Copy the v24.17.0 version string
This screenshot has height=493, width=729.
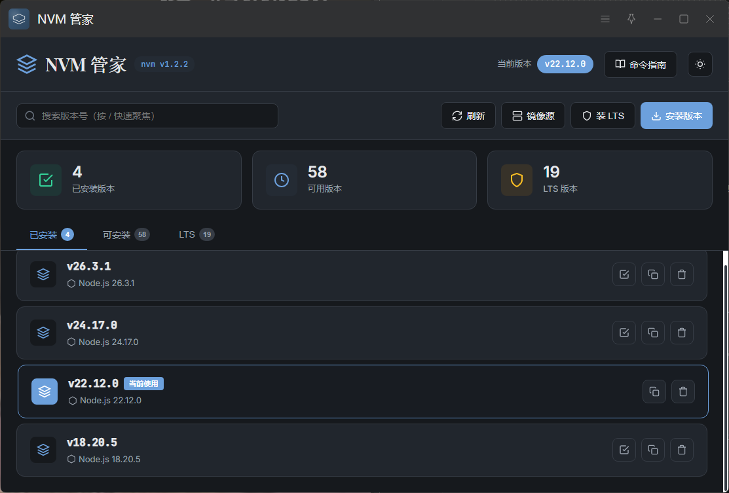coord(653,333)
